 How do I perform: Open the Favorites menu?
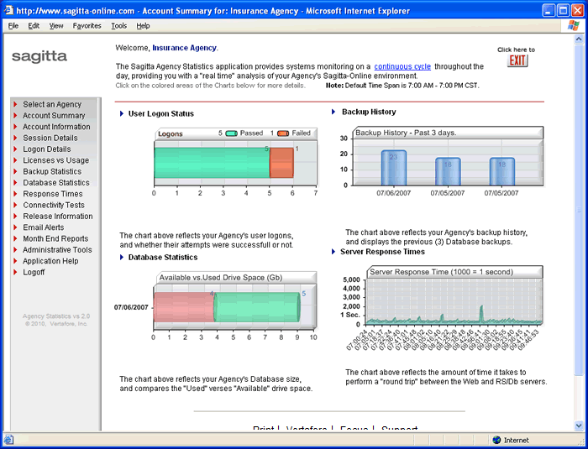(x=87, y=26)
